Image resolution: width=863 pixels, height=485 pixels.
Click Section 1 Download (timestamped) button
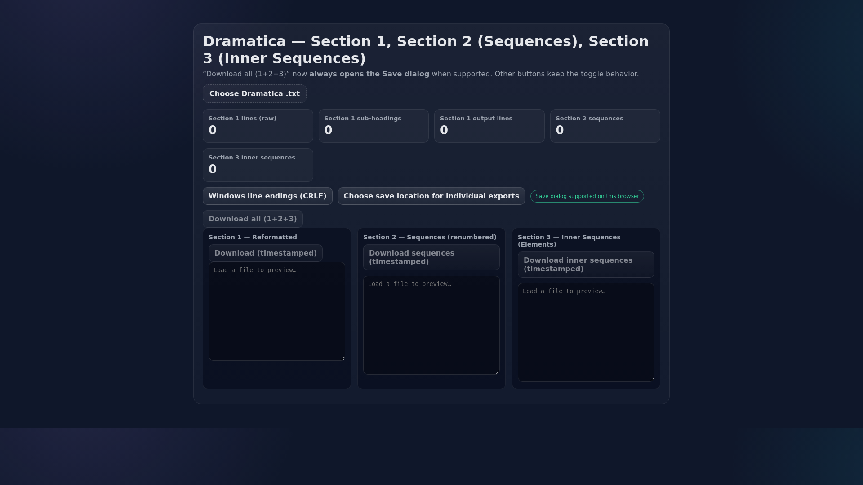point(266,253)
